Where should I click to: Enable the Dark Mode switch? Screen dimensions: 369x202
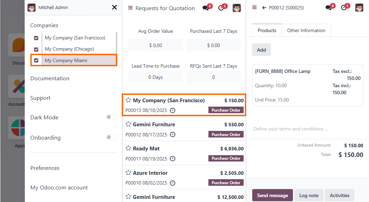coord(112,117)
